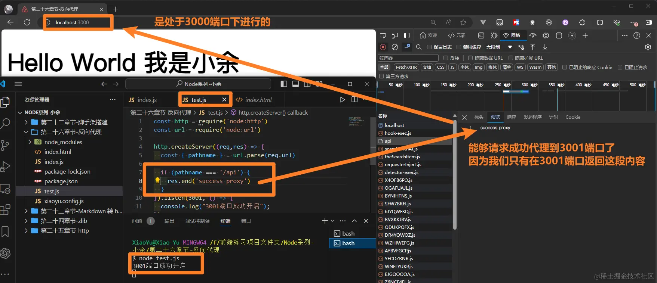Open 响应 Response tab in request details
Screen dimensions: 657x283
coord(512,117)
